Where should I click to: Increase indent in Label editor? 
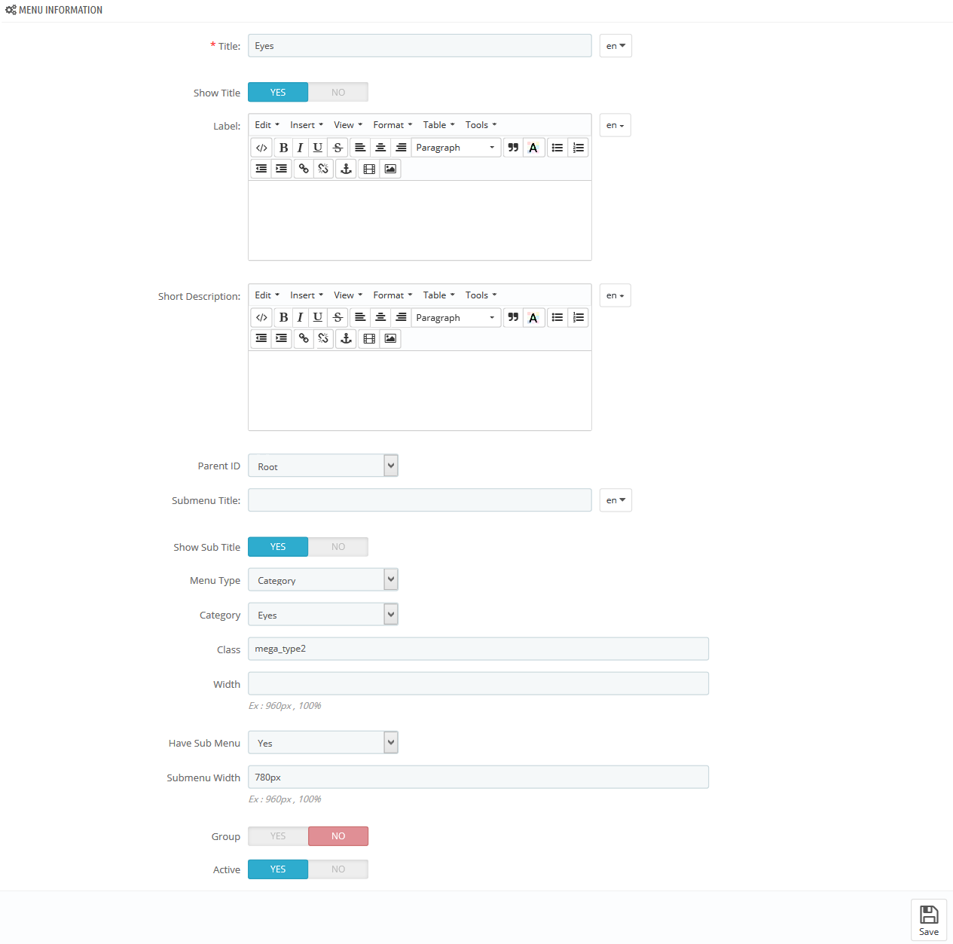pos(282,169)
